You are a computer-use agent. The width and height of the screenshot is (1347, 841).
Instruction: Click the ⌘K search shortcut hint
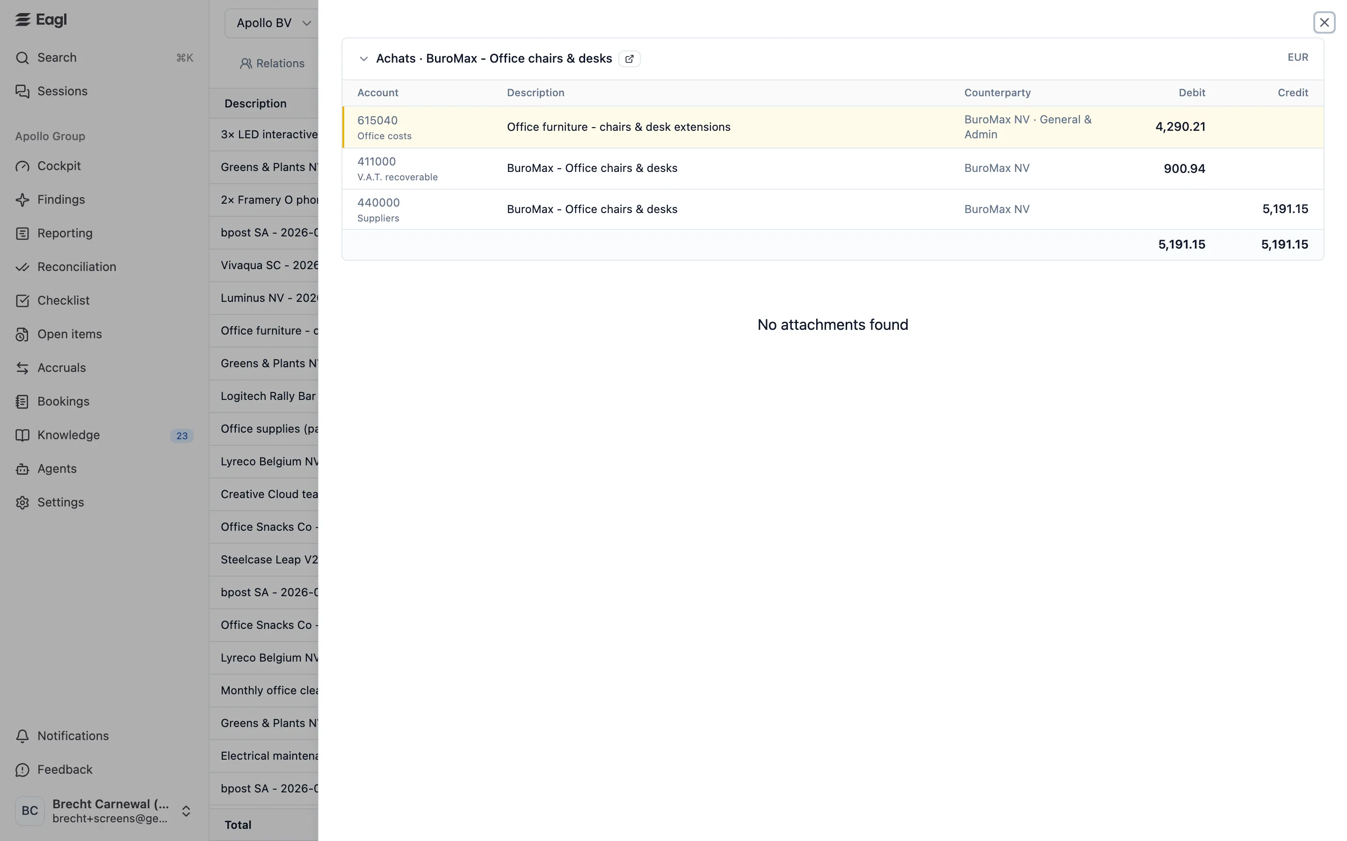coord(185,58)
